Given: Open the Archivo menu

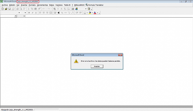Looking at the screenshot, I should point(5,5).
